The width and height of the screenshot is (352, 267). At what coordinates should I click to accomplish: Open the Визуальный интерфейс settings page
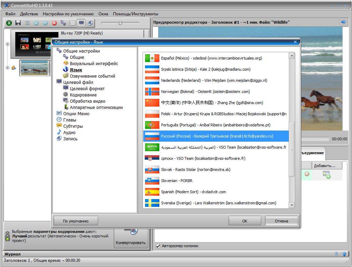click(94, 64)
